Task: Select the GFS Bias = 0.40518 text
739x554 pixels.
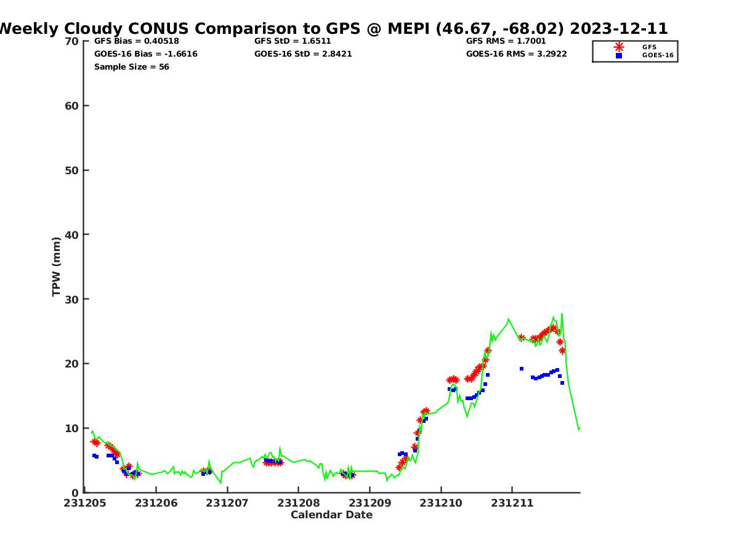Action: pyautogui.click(x=136, y=41)
